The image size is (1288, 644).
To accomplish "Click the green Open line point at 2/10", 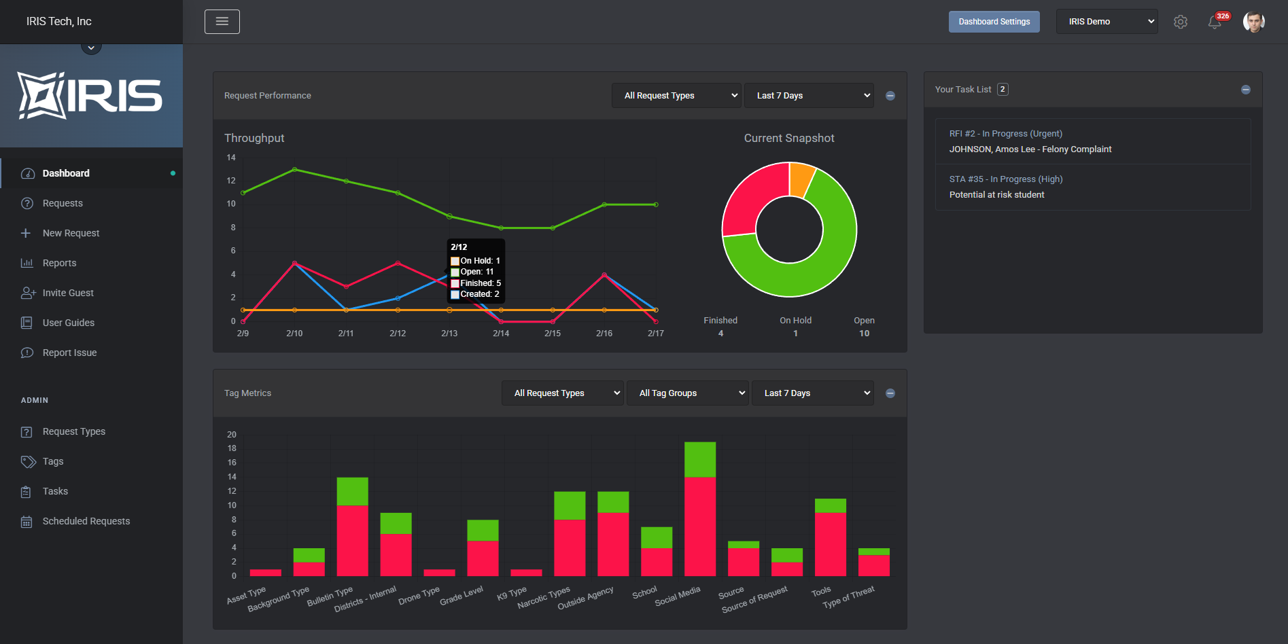I will 294,169.
